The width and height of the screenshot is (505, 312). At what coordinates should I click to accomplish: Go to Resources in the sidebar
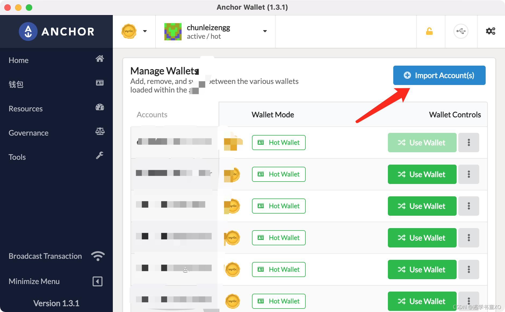coord(56,108)
